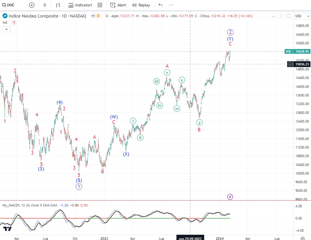Viewport: 311px width, 240px height.
Task: Start bar Replay mode
Action: tap(141, 5)
